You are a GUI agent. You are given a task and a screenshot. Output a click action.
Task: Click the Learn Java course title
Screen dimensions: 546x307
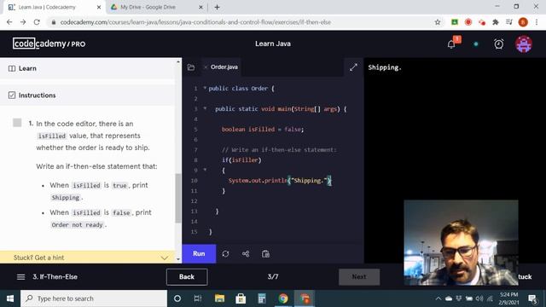(x=273, y=43)
